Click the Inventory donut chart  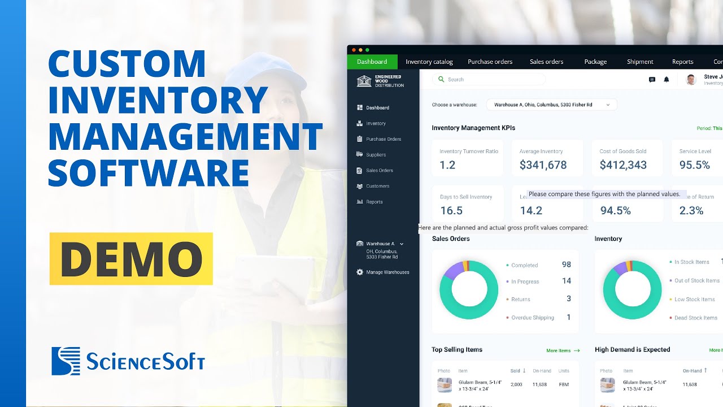click(633, 289)
